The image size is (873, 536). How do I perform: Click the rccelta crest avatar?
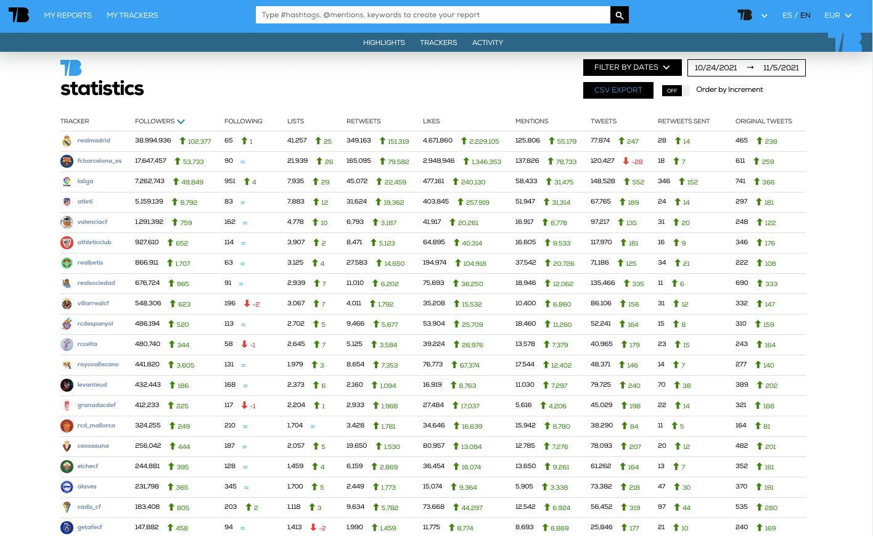[67, 344]
